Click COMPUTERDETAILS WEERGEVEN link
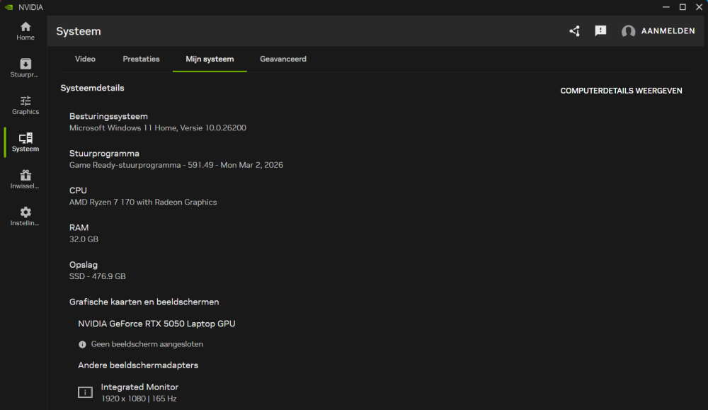Image resolution: width=708 pixels, height=410 pixels. [x=621, y=91]
